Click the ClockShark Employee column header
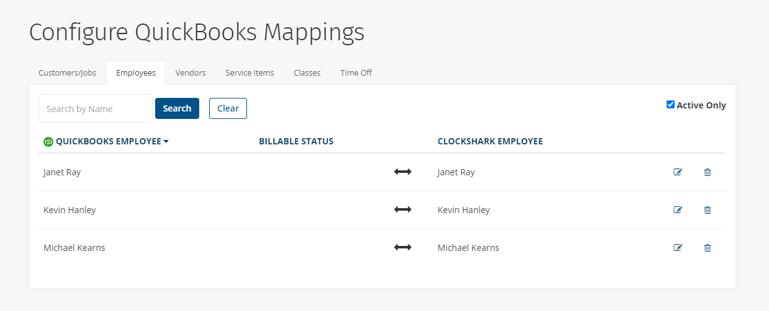This screenshot has width=769, height=311. pos(490,141)
